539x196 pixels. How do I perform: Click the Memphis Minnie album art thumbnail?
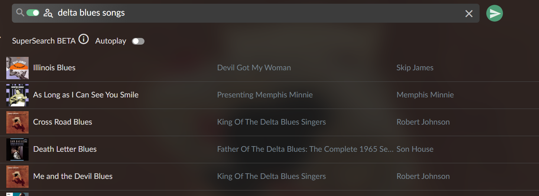17,95
